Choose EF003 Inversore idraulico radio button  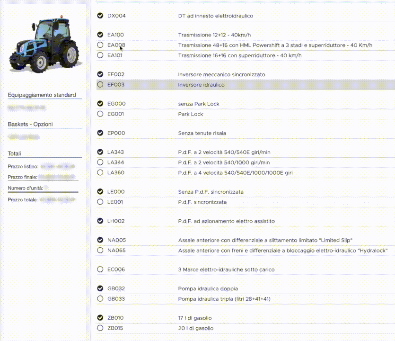pyautogui.click(x=100, y=85)
